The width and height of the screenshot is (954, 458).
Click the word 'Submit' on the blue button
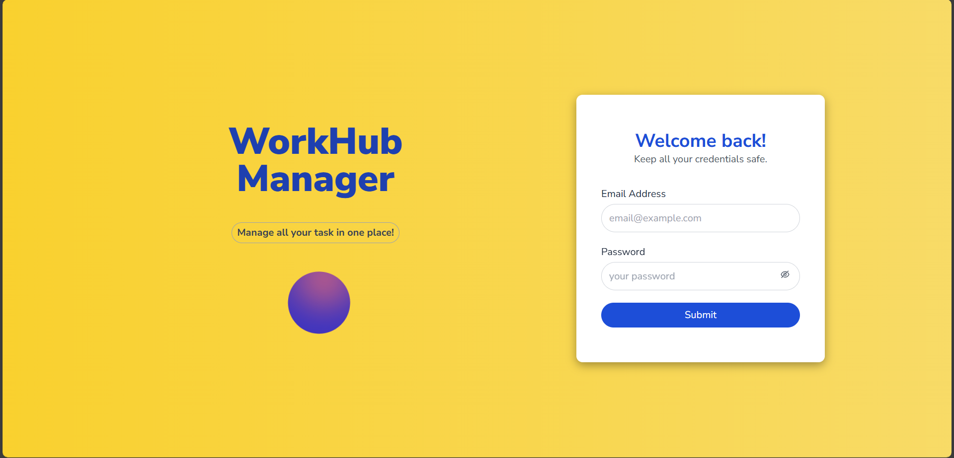coord(701,315)
